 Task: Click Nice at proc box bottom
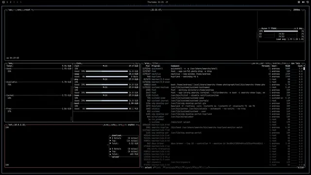(197, 167)
